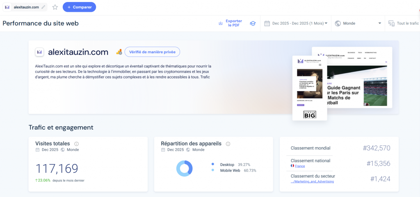Click the 117,169 total visits value

click(57, 168)
